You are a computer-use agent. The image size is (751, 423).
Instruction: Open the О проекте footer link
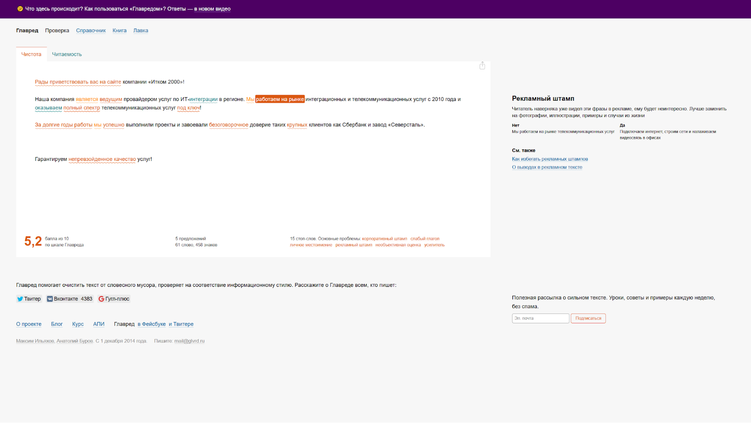click(29, 324)
